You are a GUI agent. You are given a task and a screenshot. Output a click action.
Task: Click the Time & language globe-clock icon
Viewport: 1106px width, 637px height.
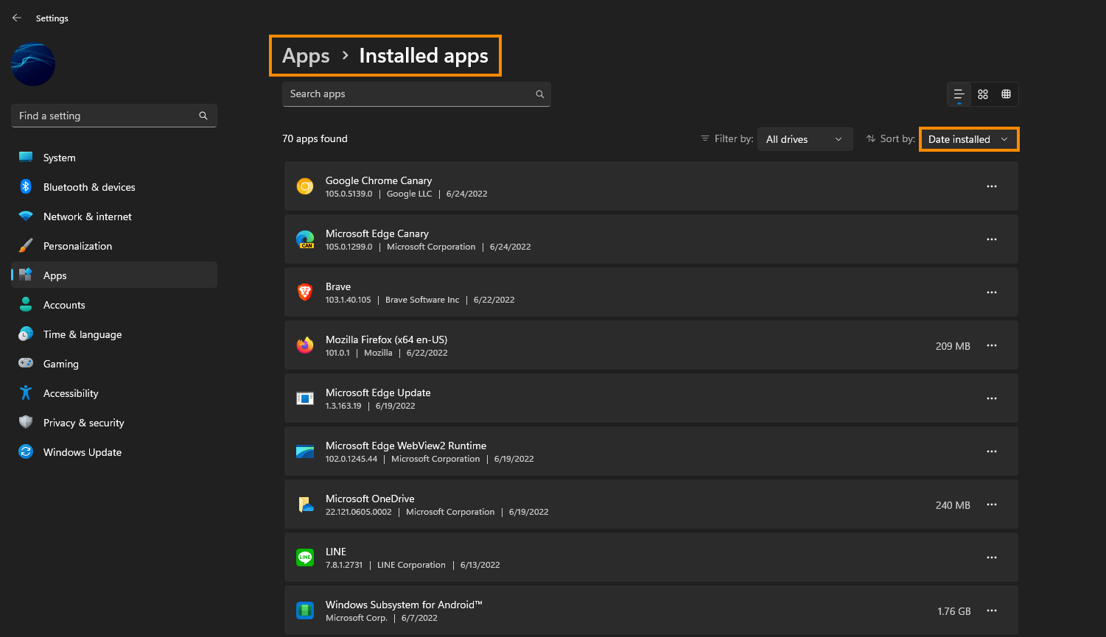click(x=26, y=334)
